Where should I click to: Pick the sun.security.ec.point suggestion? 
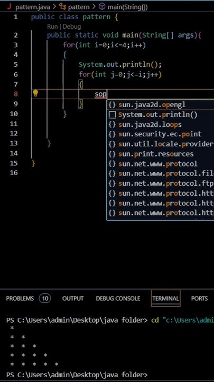[x=161, y=134]
